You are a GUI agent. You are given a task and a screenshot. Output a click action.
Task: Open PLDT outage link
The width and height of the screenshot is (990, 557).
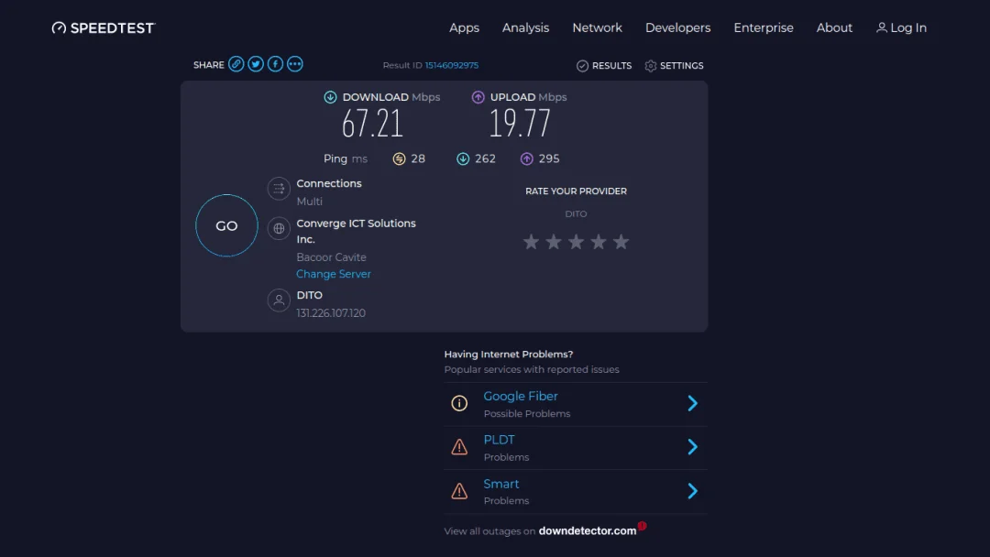click(x=499, y=440)
